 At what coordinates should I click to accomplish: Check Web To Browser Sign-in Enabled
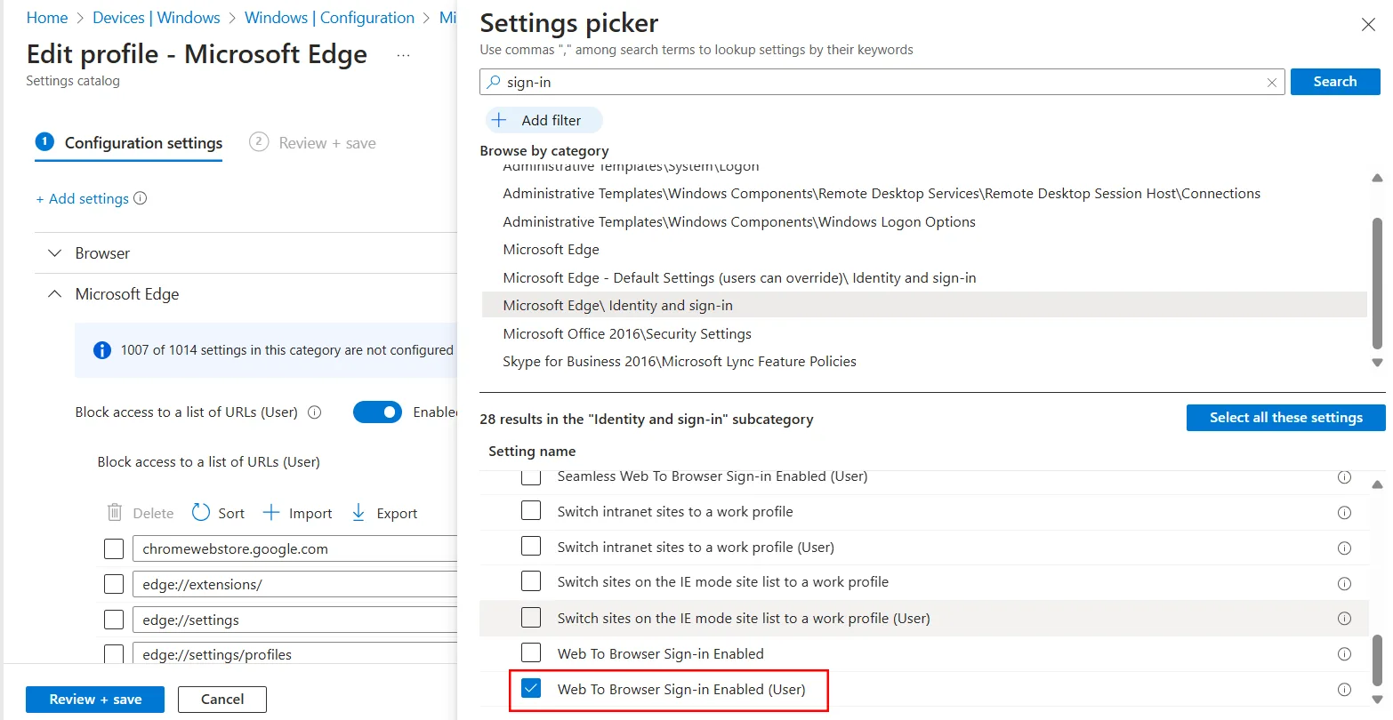(x=531, y=652)
